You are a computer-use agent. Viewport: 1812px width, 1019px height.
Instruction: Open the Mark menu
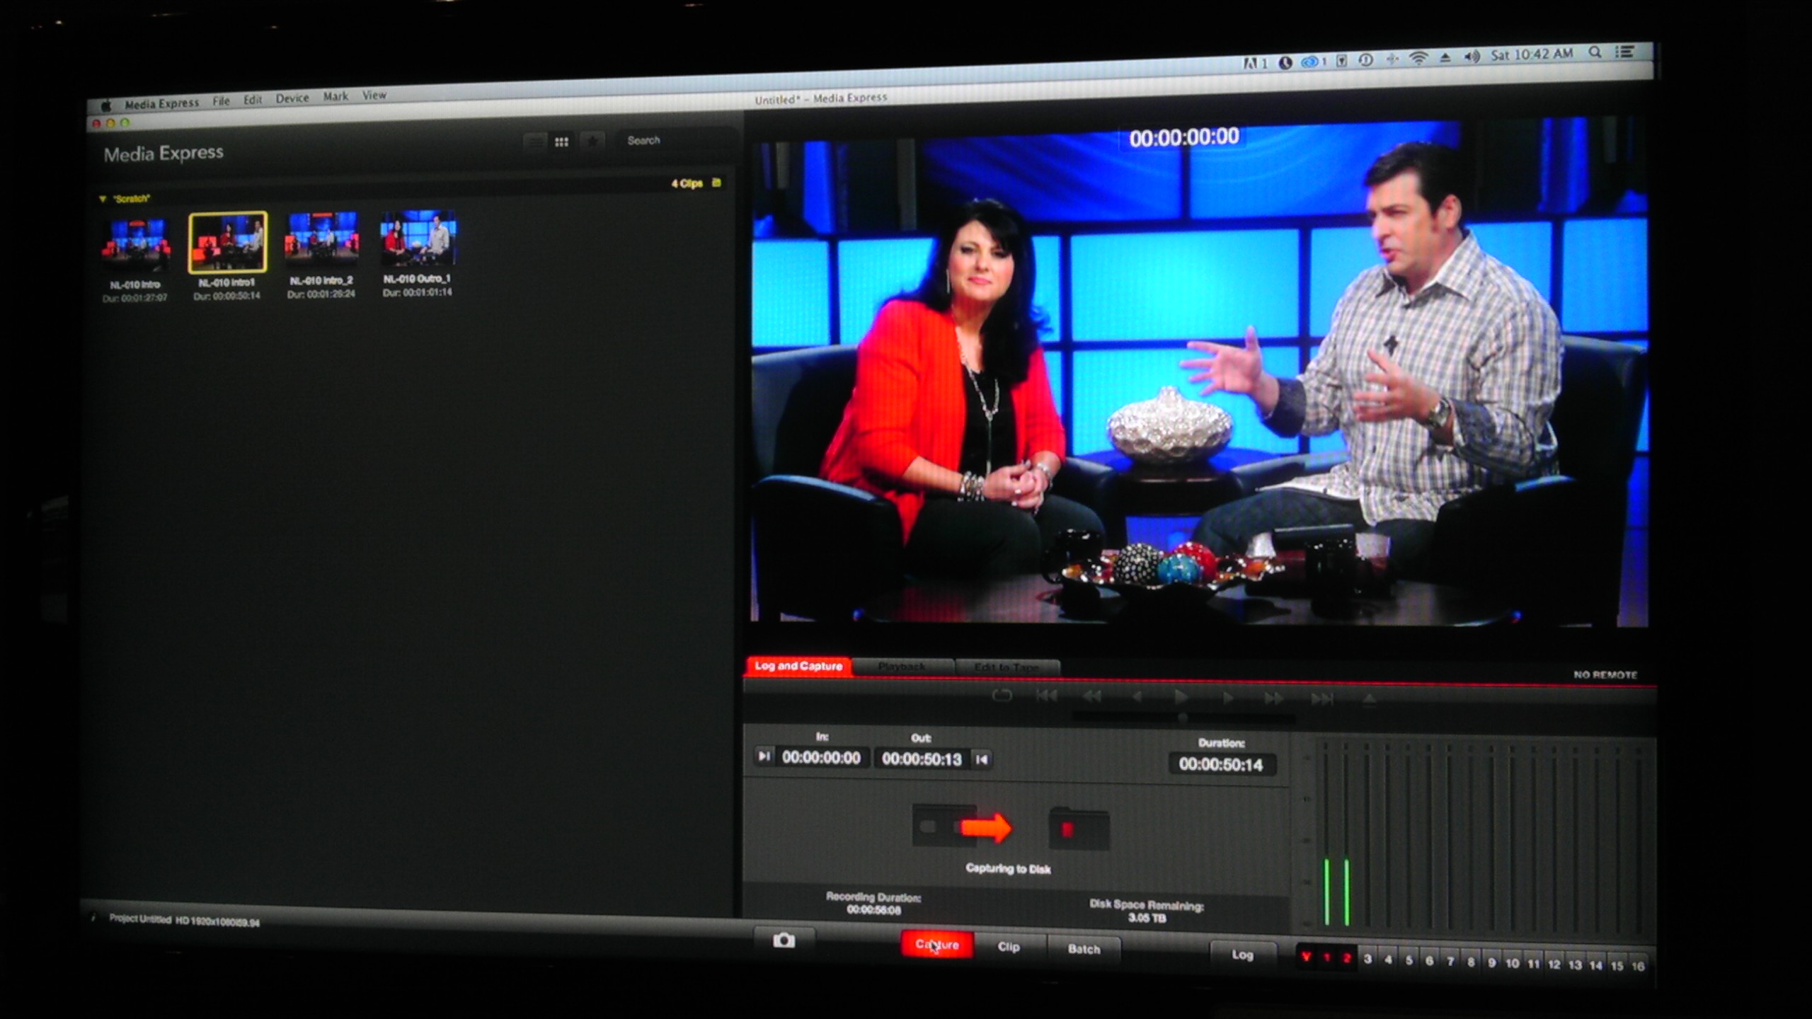(x=336, y=96)
